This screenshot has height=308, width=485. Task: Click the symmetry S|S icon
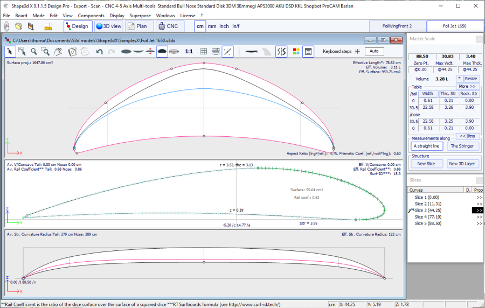281,51
